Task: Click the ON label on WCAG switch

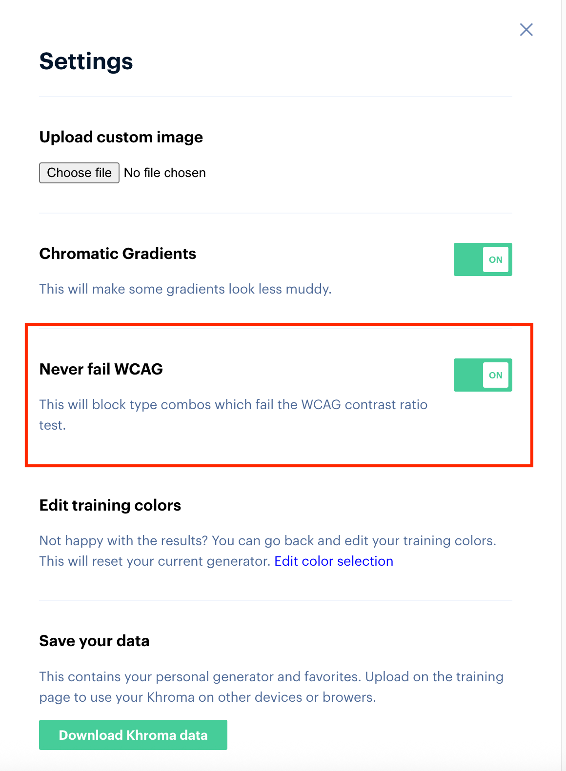Action: tap(496, 375)
